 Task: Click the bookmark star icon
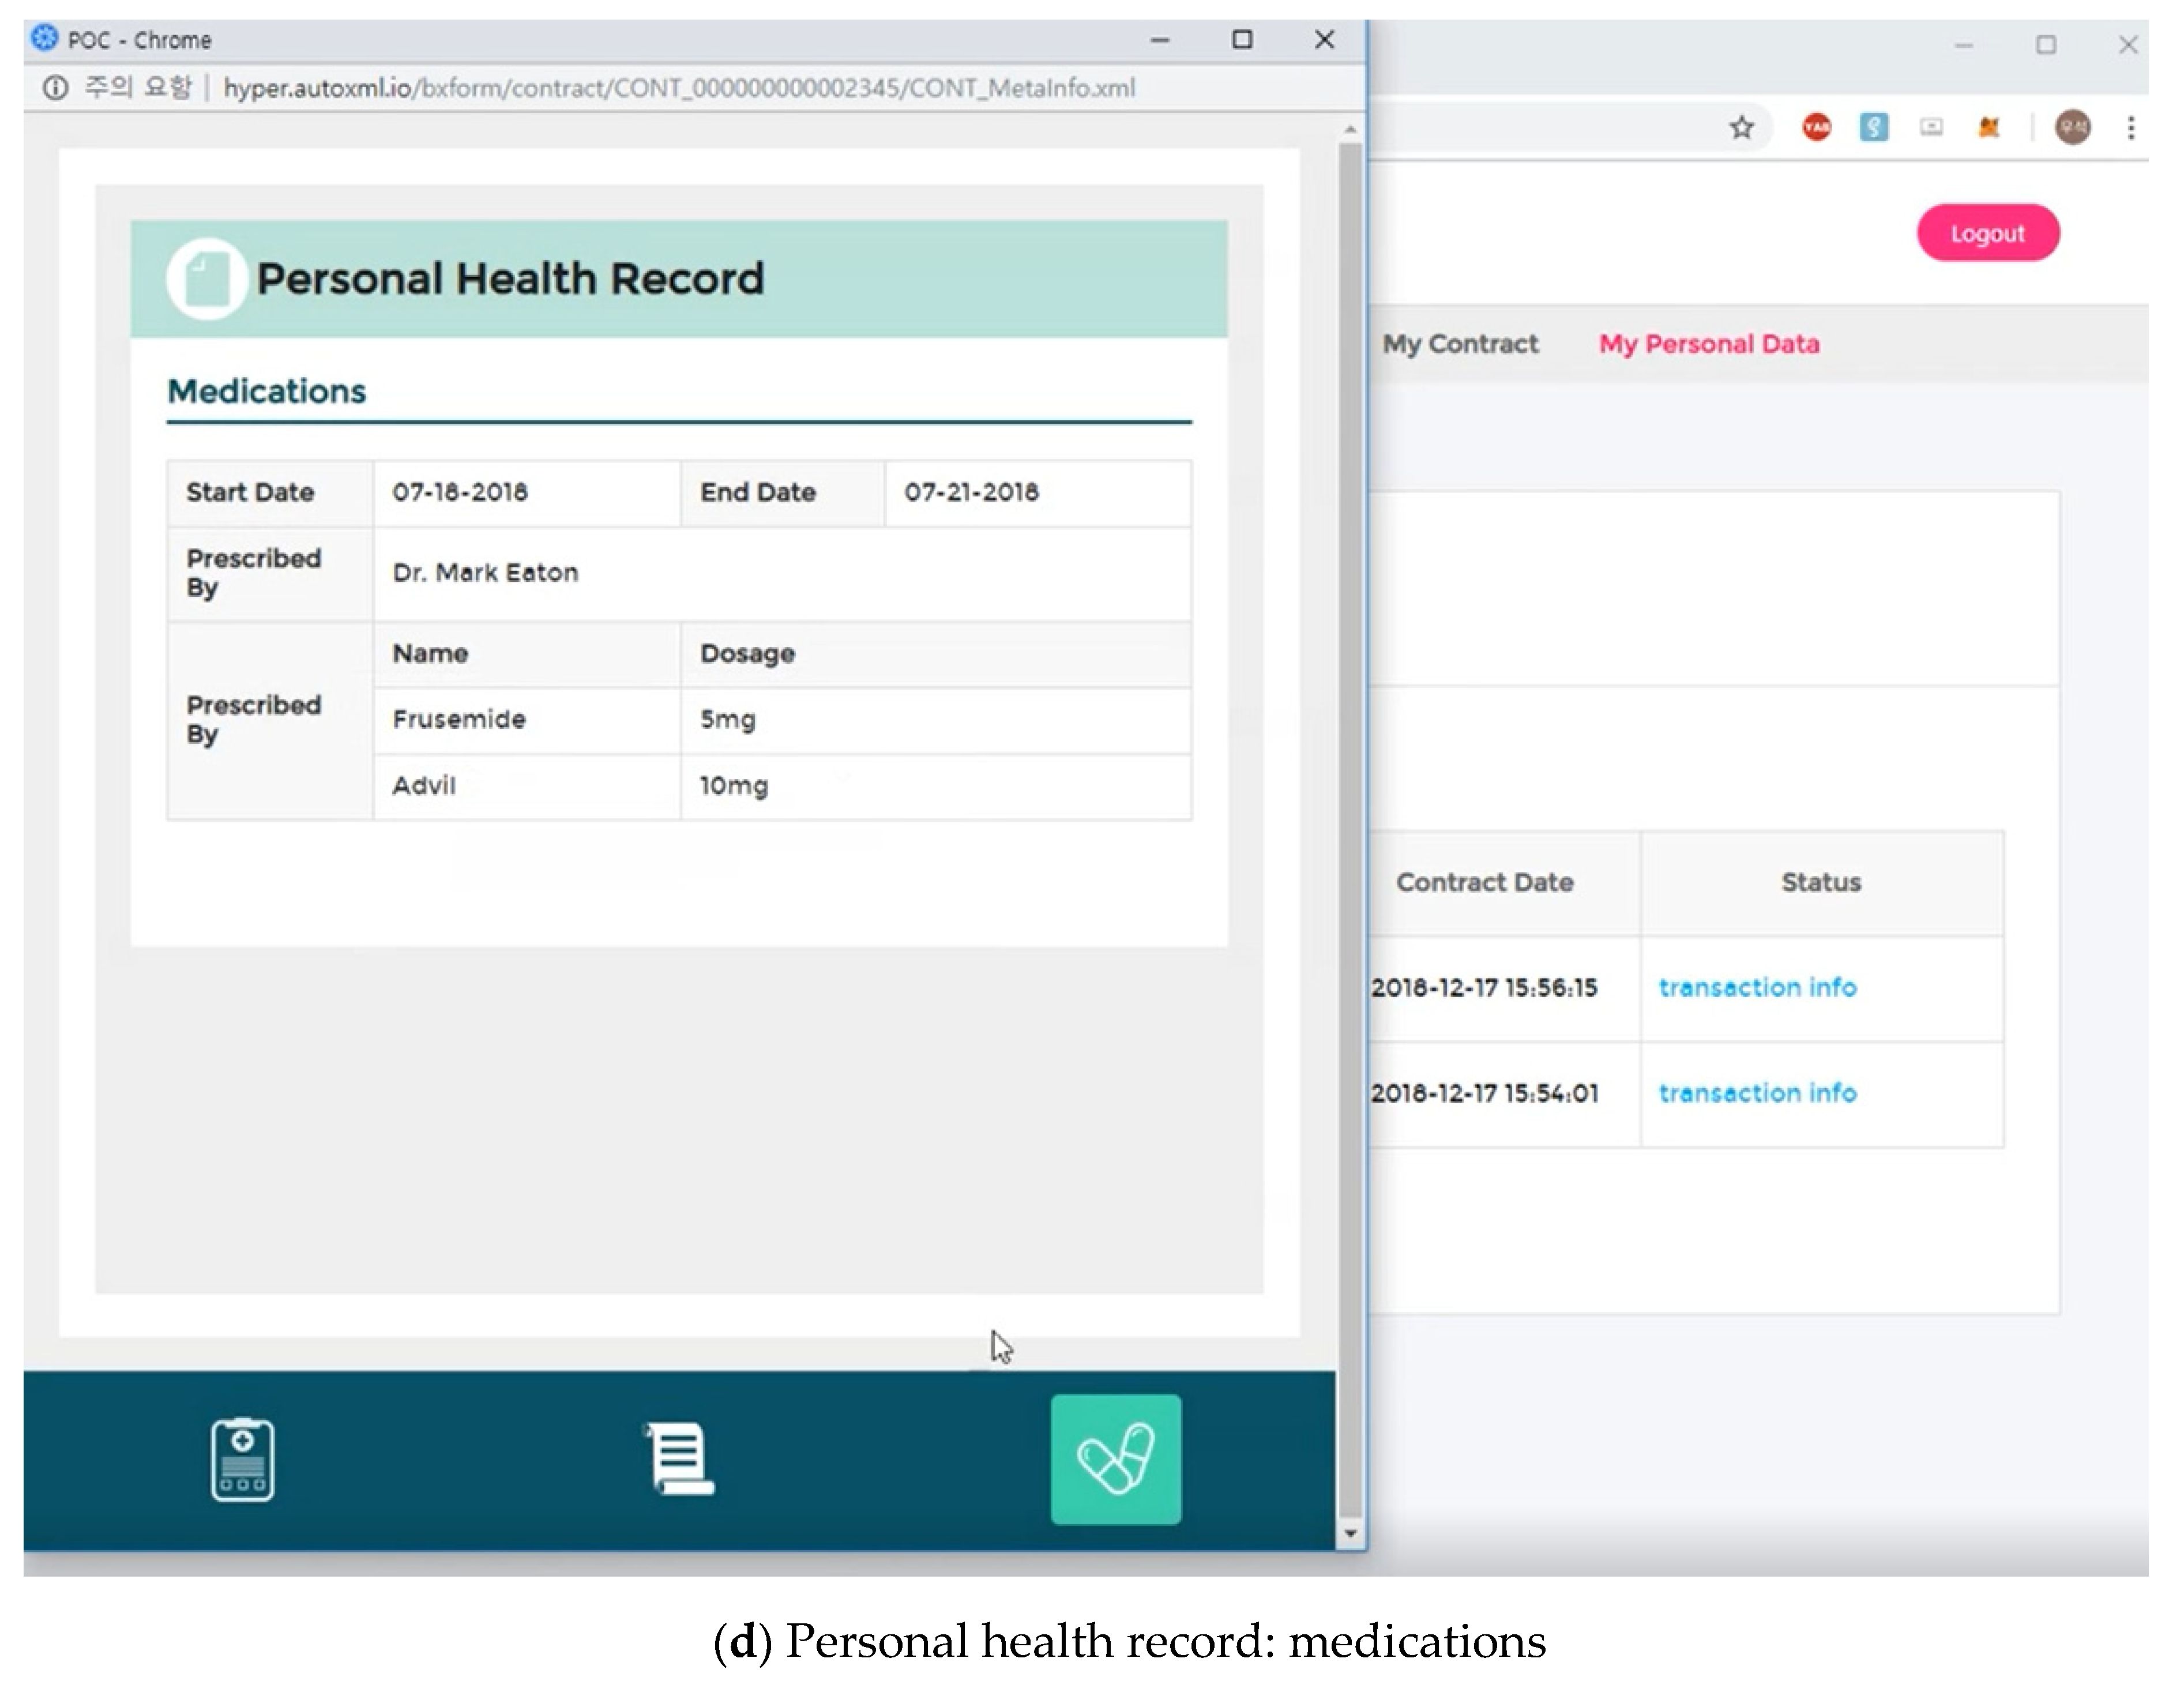point(1742,128)
